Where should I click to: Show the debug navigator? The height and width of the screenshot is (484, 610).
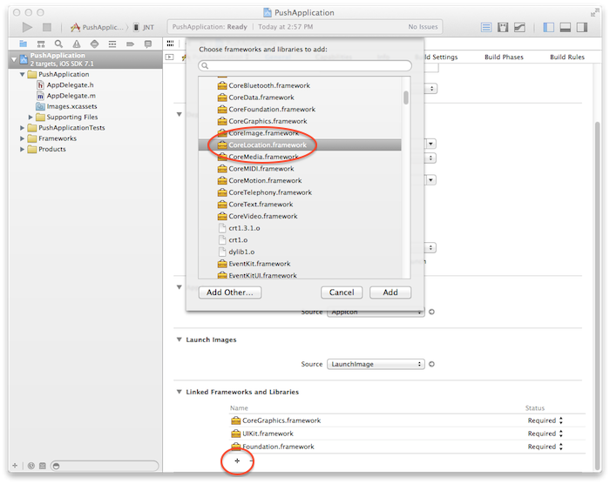pyautogui.click(x=112, y=44)
